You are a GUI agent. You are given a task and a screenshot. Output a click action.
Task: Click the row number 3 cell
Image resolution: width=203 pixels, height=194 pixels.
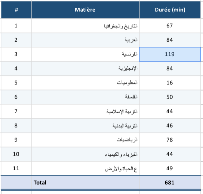pyautogui.click(x=16, y=54)
